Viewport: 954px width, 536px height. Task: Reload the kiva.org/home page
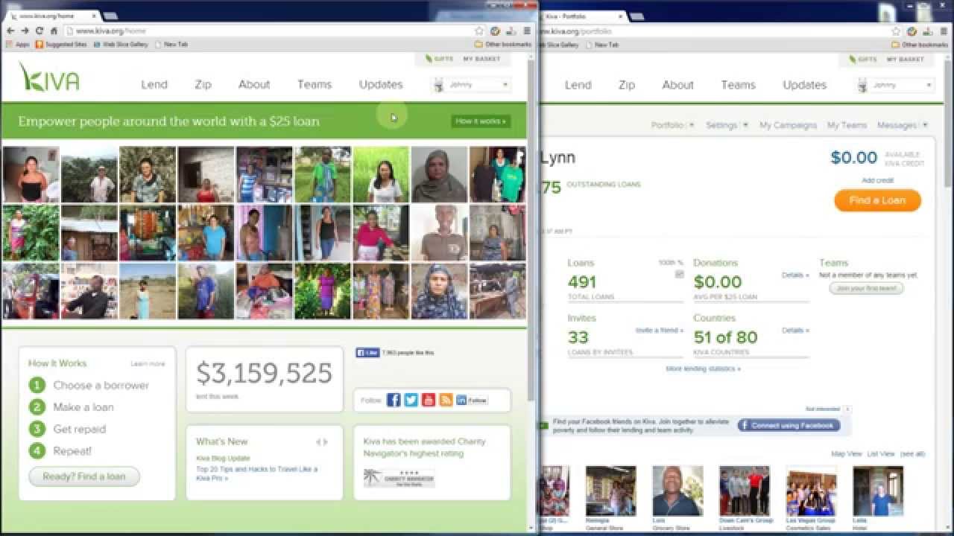40,31
